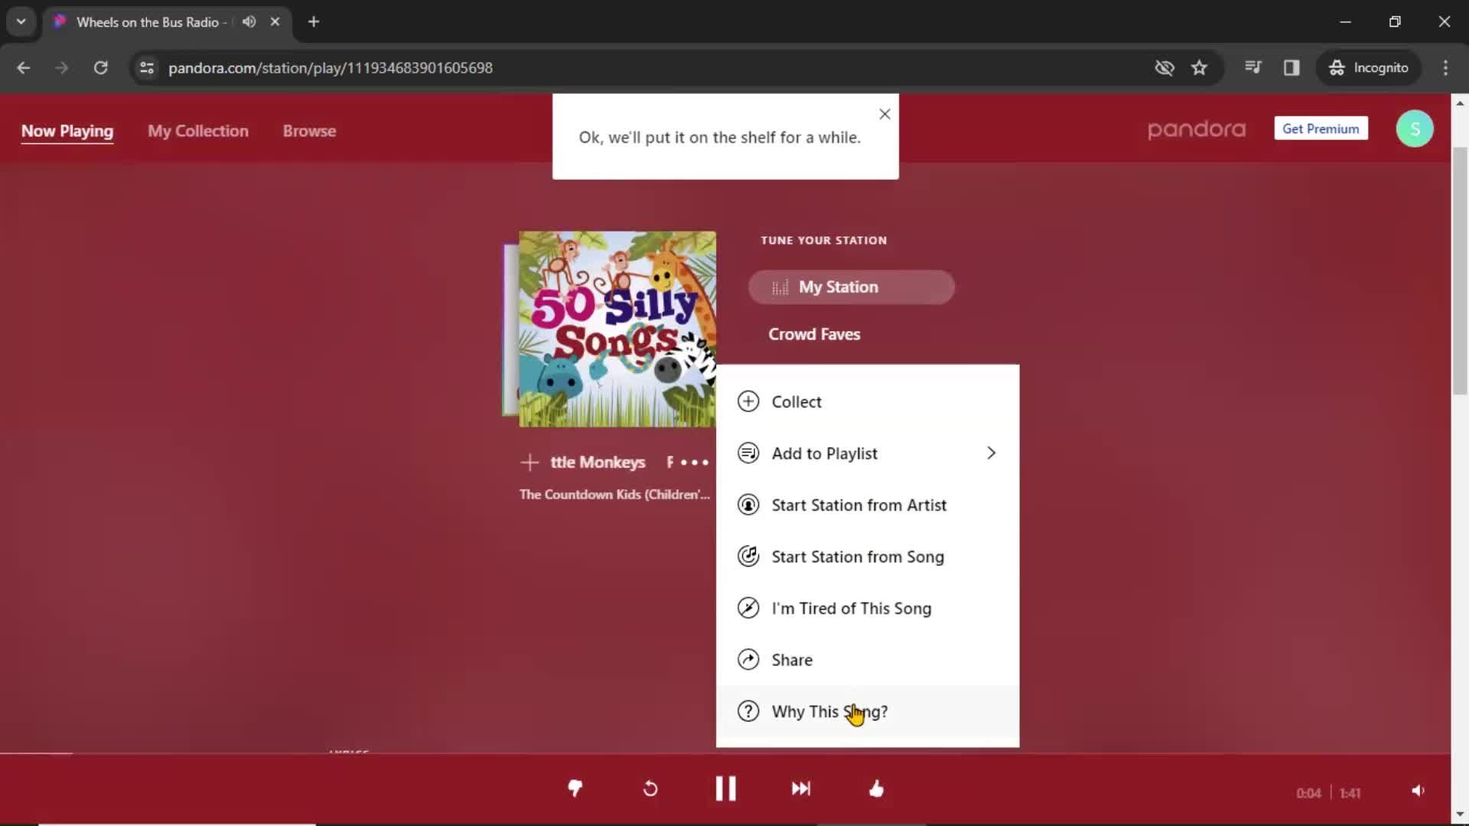Pause the currently playing song
This screenshot has width=1469, height=826.
[725, 788]
